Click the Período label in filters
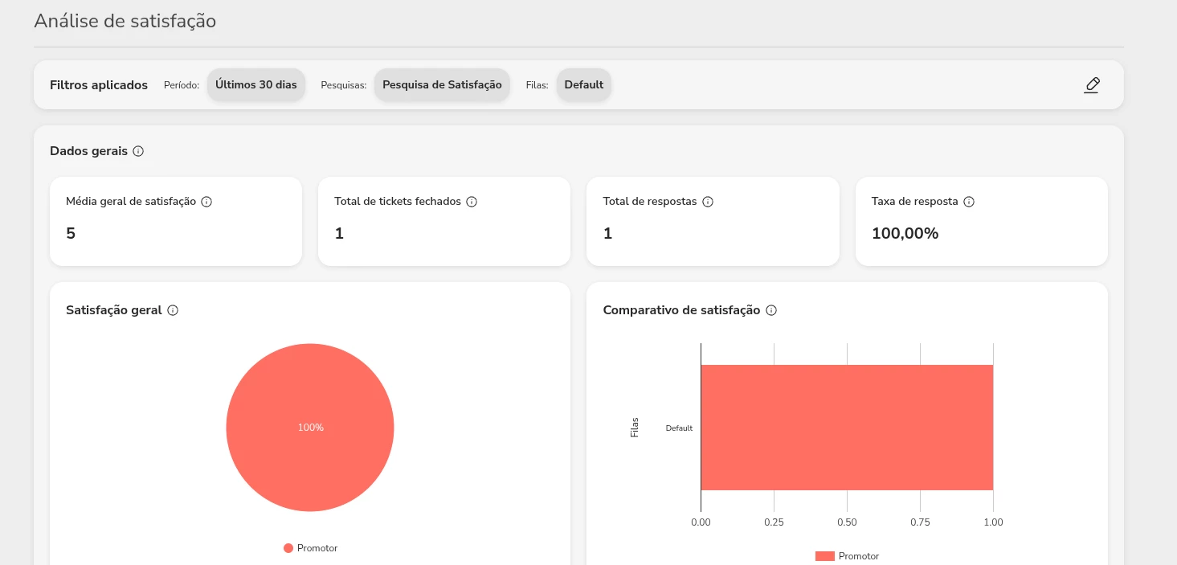 click(x=182, y=85)
